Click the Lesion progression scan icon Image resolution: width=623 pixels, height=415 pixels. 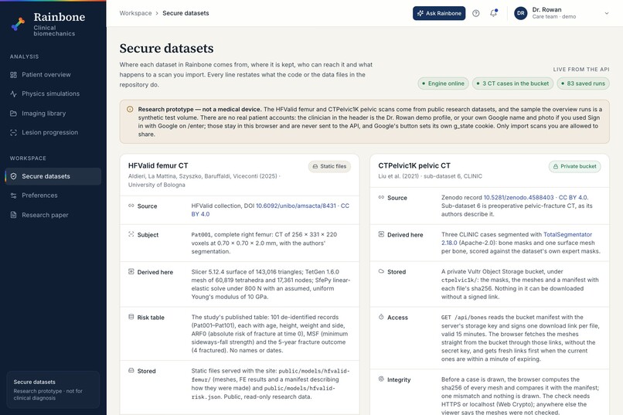click(13, 132)
